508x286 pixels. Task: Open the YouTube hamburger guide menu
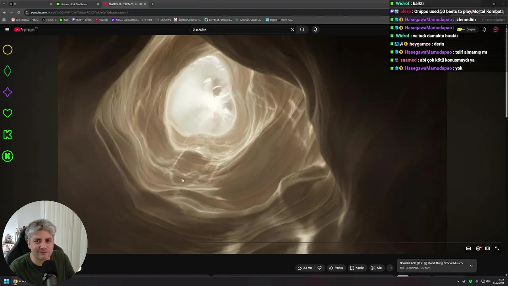(7, 29)
